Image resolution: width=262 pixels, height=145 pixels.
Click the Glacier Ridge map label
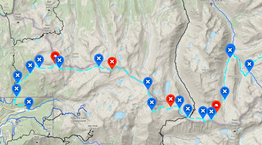pyautogui.click(x=205, y=71)
